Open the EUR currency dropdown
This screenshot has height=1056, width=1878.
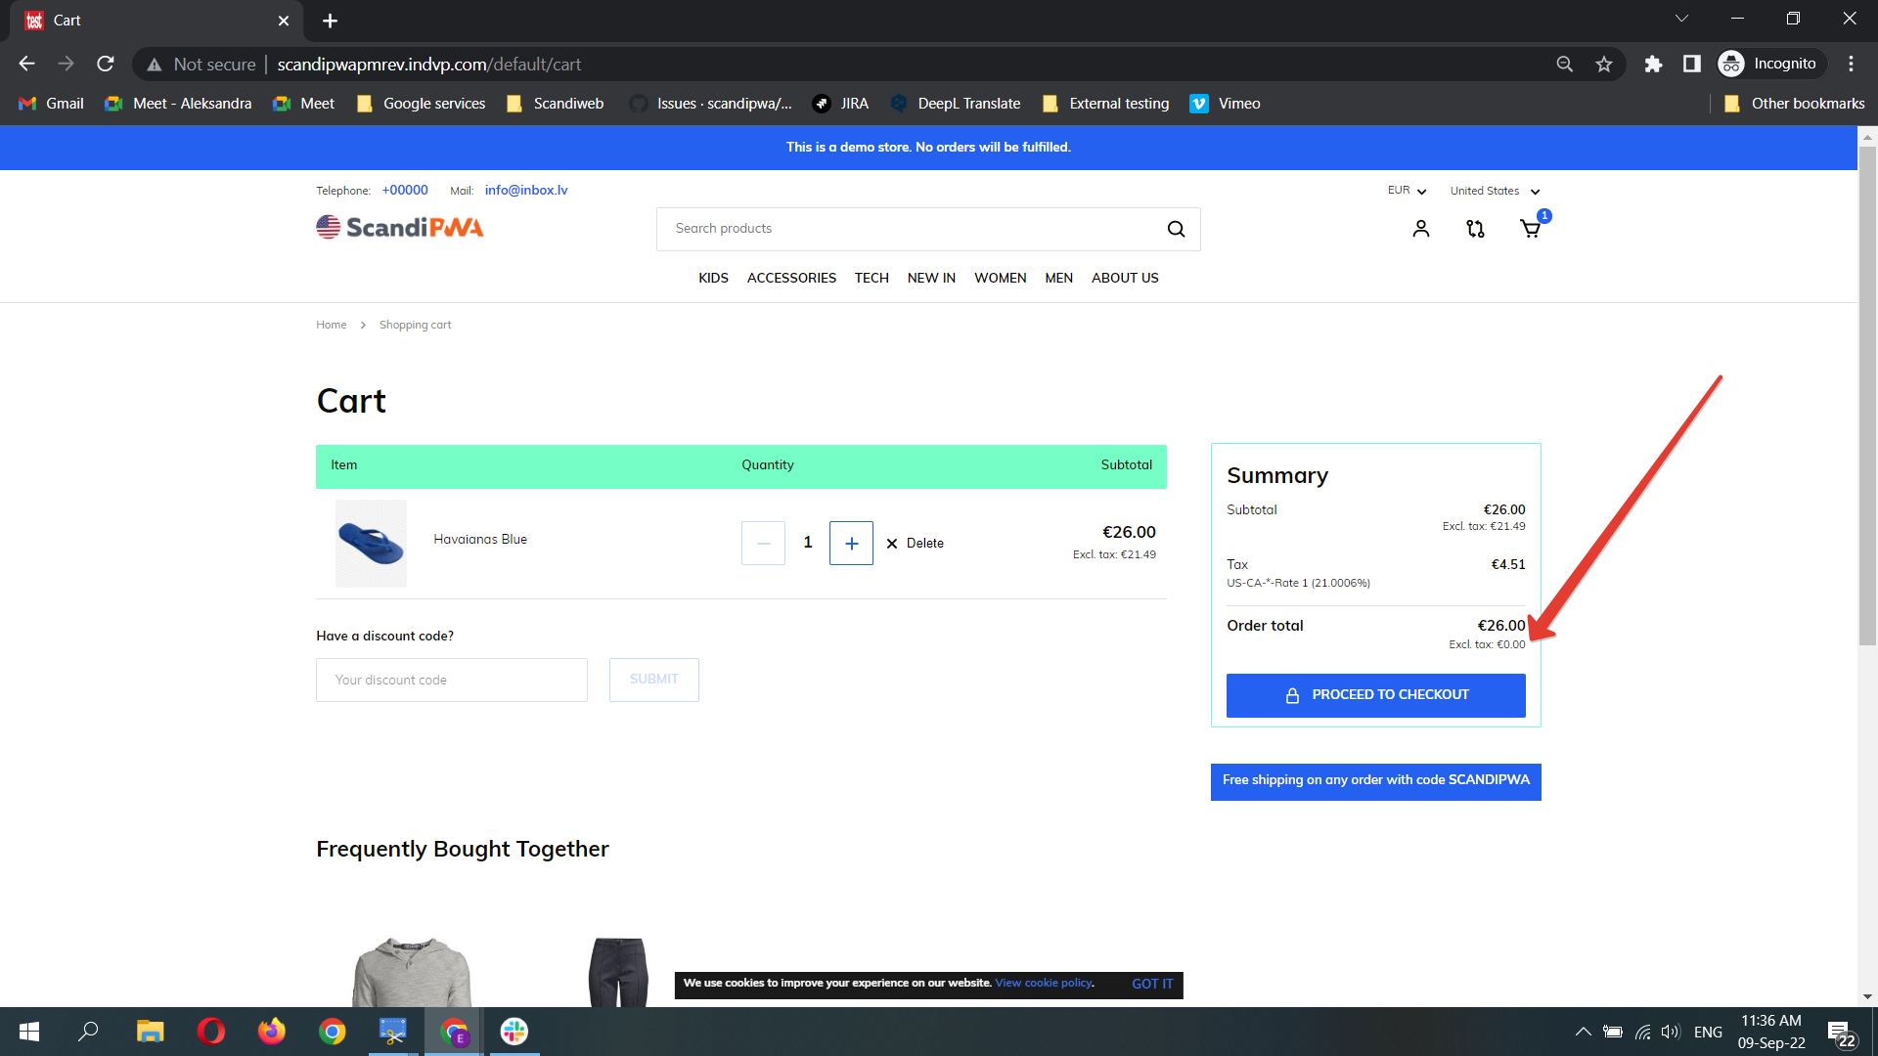1406,191
